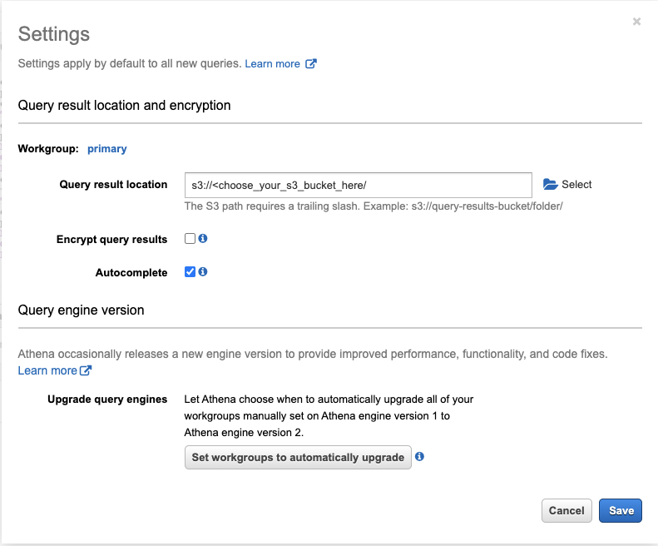This screenshot has width=658, height=546.
Task: Open info tooltip for Autocomplete
Action: tap(203, 272)
